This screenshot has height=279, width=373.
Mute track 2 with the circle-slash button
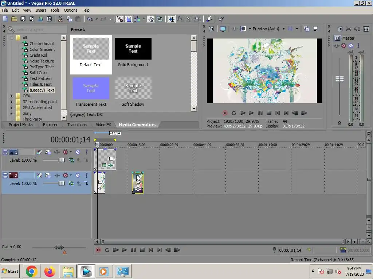point(78,175)
